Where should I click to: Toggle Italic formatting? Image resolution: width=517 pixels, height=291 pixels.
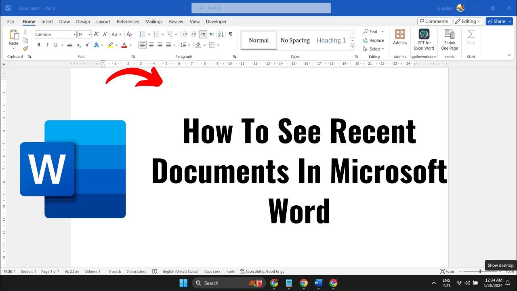[x=47, y=45]
